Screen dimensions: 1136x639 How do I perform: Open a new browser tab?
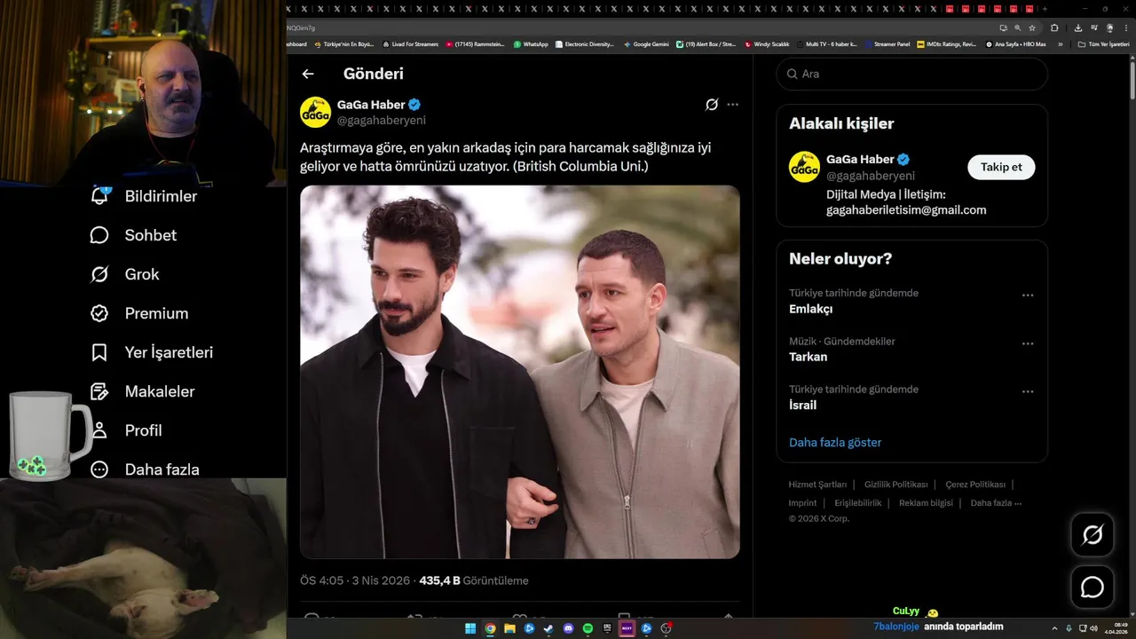tap(1044, 8)
